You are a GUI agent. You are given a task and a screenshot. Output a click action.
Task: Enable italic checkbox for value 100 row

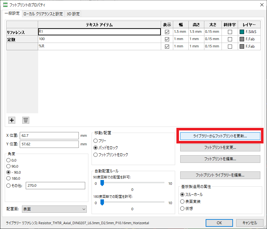click(x=230, y=39)
